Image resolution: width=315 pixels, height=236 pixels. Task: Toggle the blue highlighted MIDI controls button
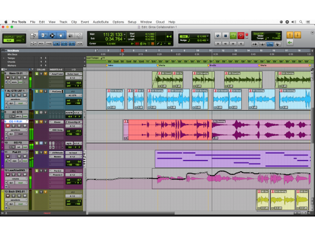pos(270,44)
